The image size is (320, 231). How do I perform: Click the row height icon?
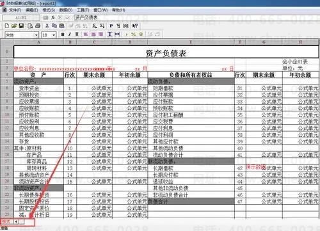point(110,34)
